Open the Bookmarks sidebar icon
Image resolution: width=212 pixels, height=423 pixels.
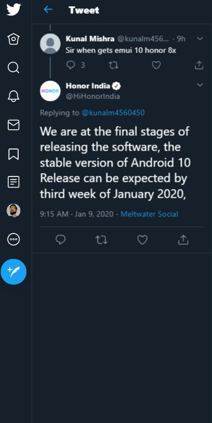click(14, 154)
